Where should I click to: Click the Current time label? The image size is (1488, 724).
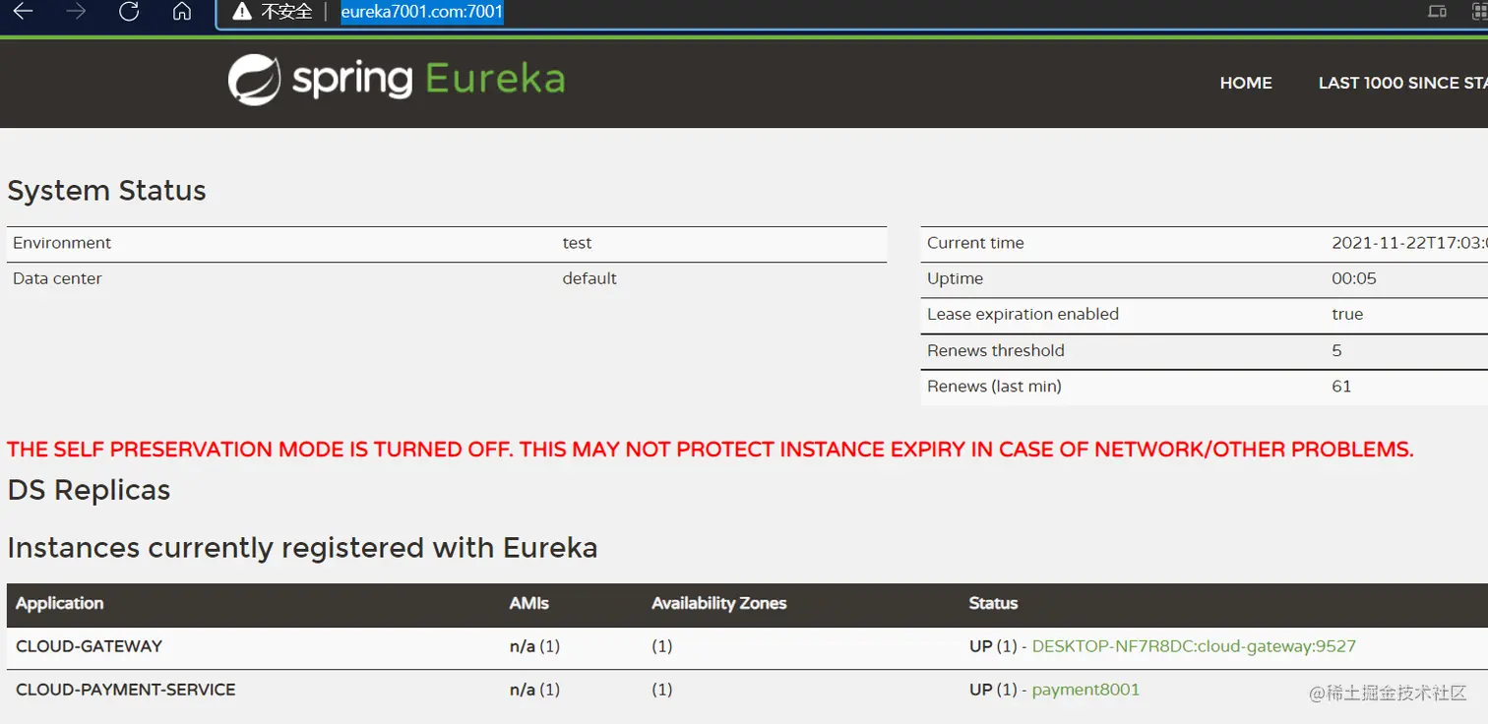click(975, 243)
